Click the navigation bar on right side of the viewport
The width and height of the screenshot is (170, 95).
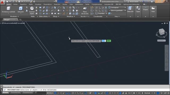pyautogui.click(x=167, y=58)
